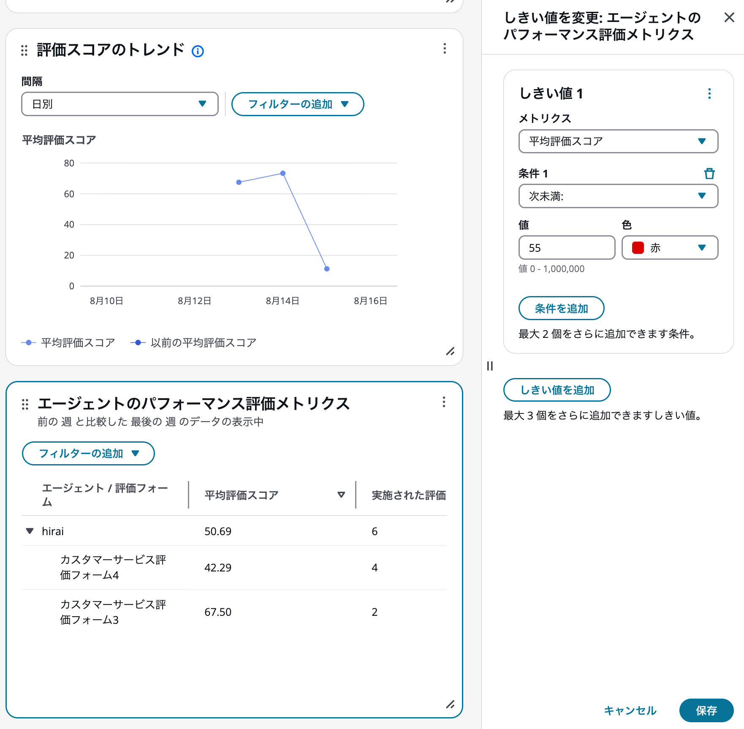This screenshot has width=744, height=729.
Task: Sort by 平均評価スコア column arrow
Action: (341, 495)
